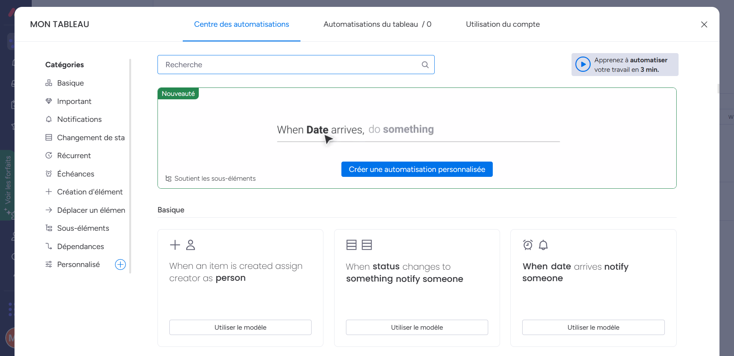Click the Notifications bell icon in categories
Viewport: 734px width, 356px height.
pyautogui.click(x=49, y=119)
